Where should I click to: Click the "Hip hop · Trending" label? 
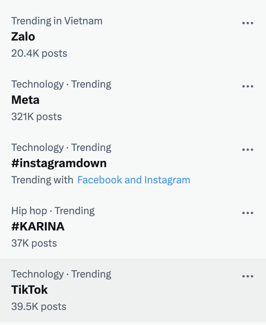[53, 211]
